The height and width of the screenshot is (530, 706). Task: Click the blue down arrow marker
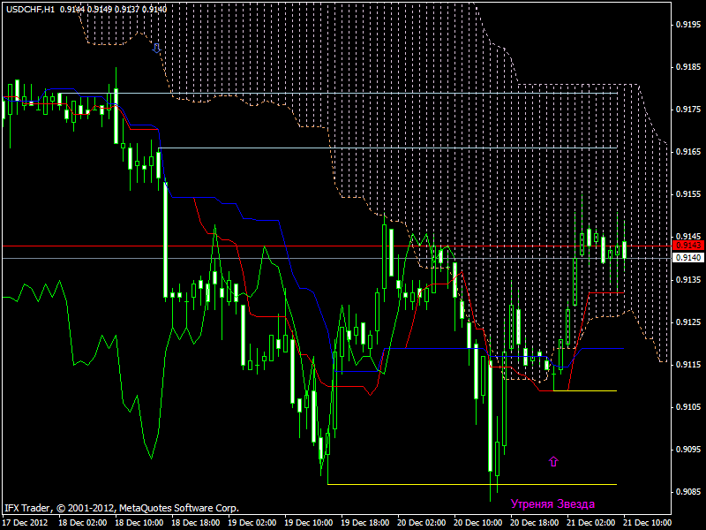pyautogui.click(x=156, y=48)
